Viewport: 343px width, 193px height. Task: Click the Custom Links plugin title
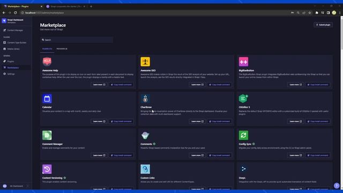(147, 178)
